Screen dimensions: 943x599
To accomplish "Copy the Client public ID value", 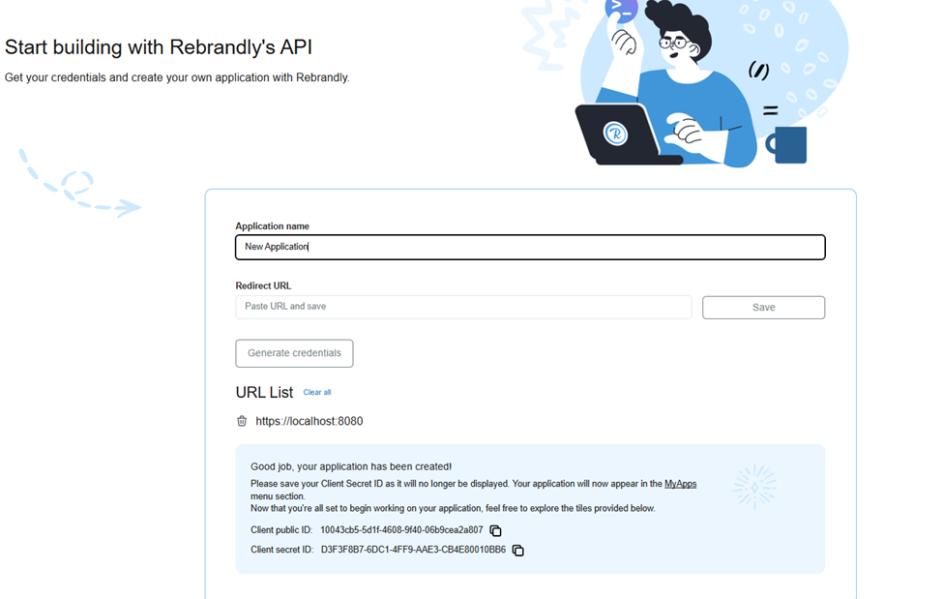I will click(x=495, y=531).
